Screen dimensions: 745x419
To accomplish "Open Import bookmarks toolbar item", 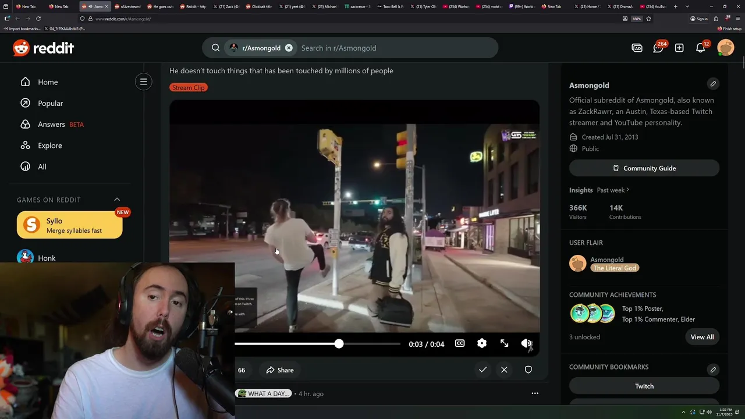I will pos(22,29).
